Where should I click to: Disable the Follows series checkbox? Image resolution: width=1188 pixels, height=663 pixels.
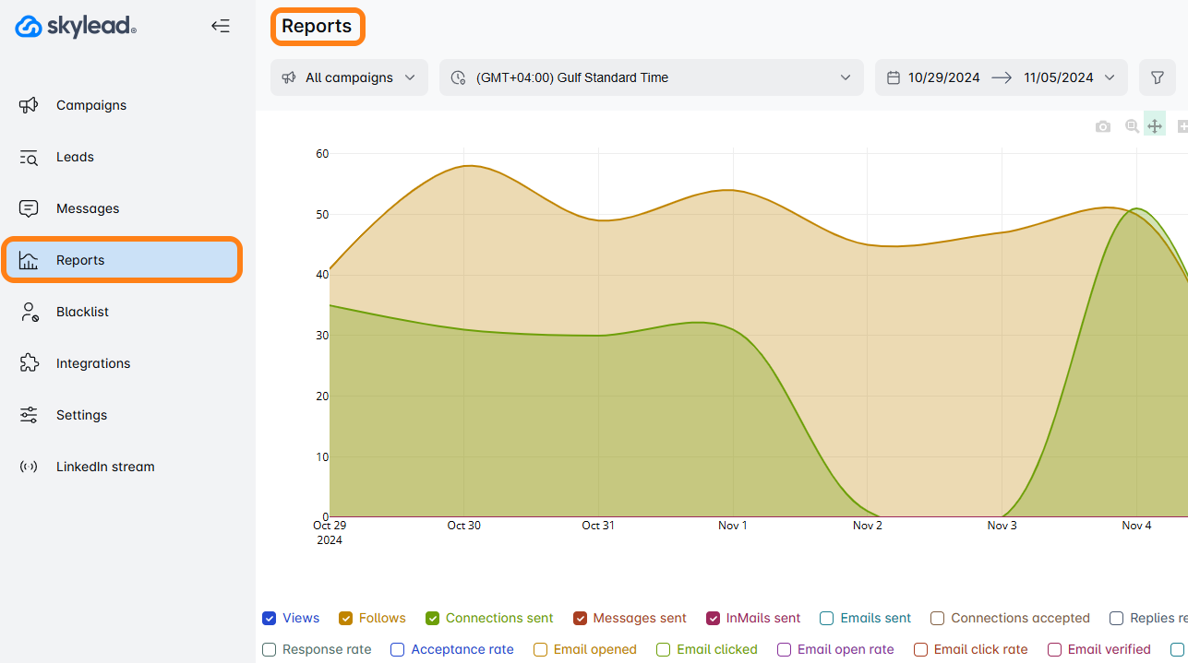(x=346, y=618)
